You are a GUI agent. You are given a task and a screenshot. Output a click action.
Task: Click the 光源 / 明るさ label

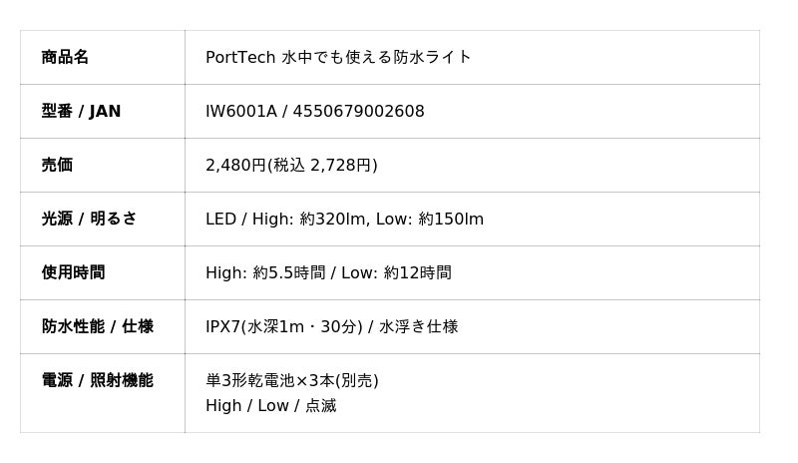tap(89, 219)
